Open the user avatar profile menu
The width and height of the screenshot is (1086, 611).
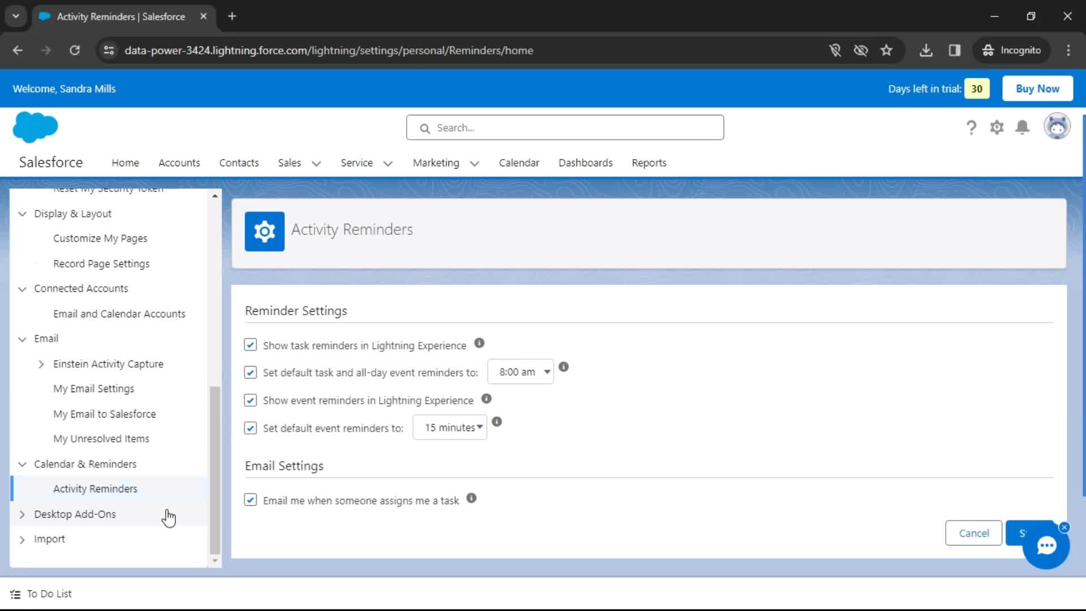pos(1057,126)
